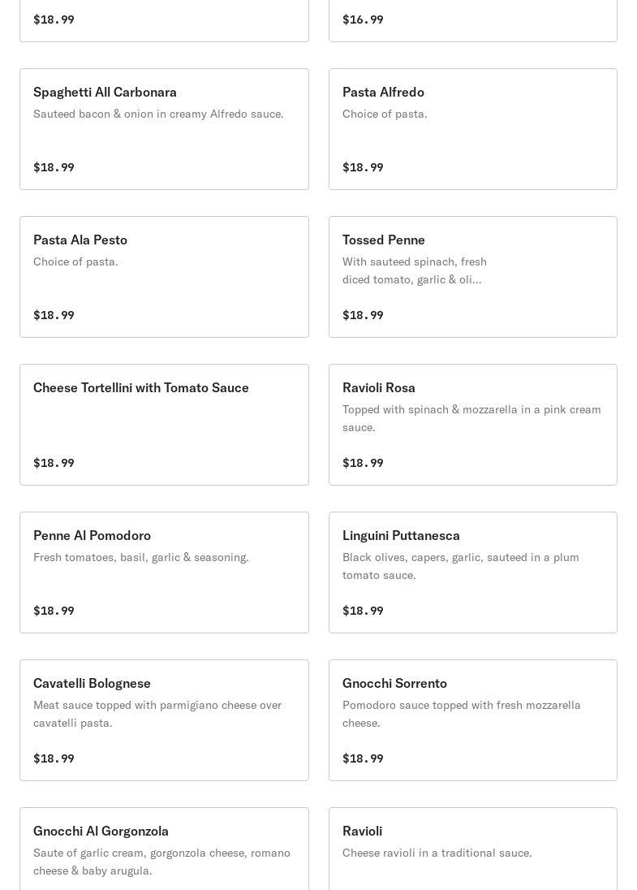The image size is (637, 890).
Task: Choose the Gnocchi Al Gorgonzola card
Action: pos(164,849)
